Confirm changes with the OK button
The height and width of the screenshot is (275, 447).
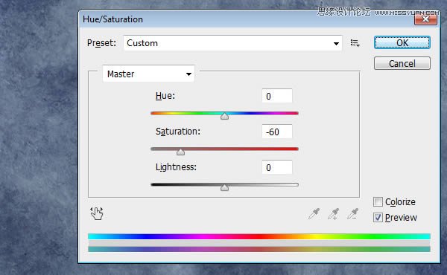[402, 42]
